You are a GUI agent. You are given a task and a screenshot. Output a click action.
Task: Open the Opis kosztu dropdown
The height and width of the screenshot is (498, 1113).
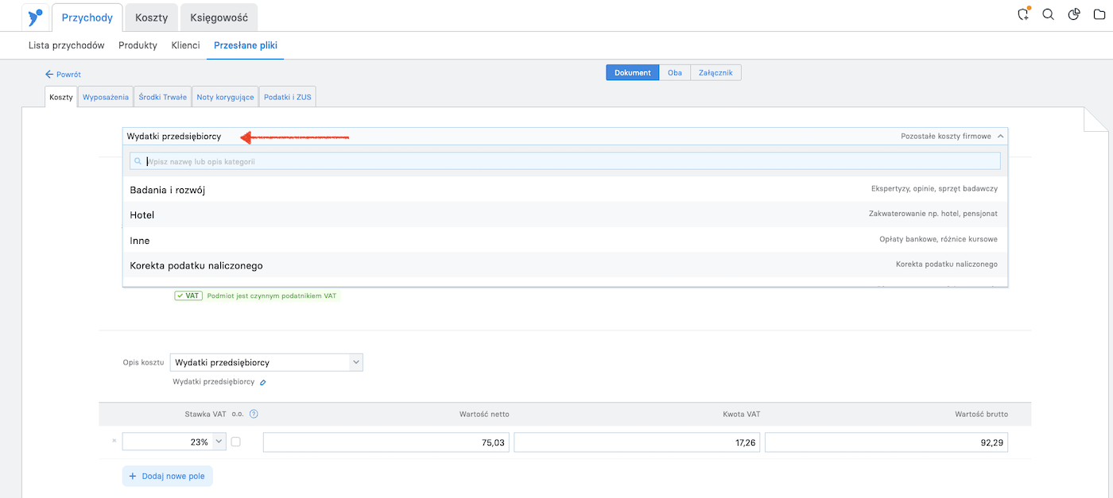tap(266, 362)
